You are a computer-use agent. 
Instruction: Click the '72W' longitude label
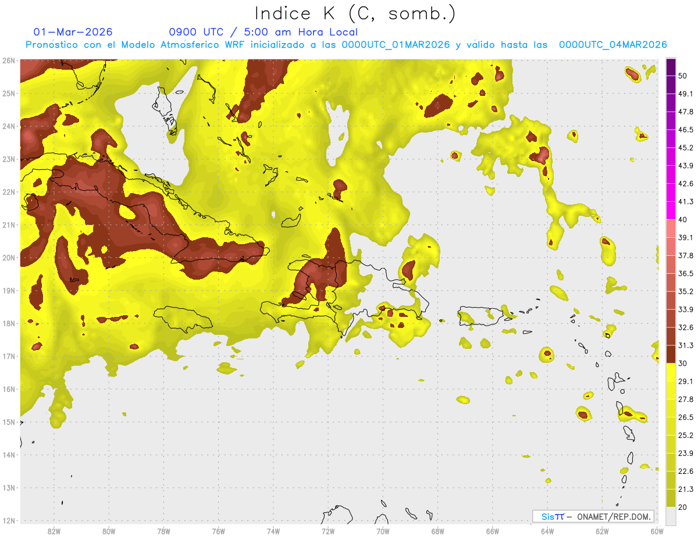(328, 531)
